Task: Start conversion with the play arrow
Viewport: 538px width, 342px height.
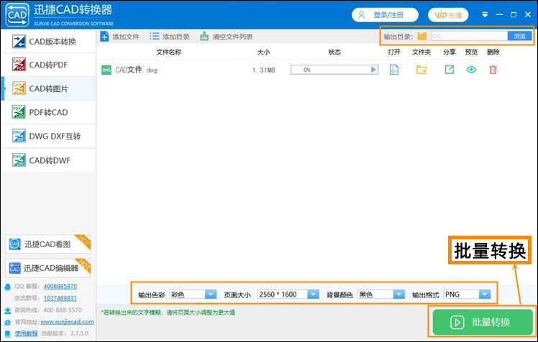Action: [x=373, y=70]
